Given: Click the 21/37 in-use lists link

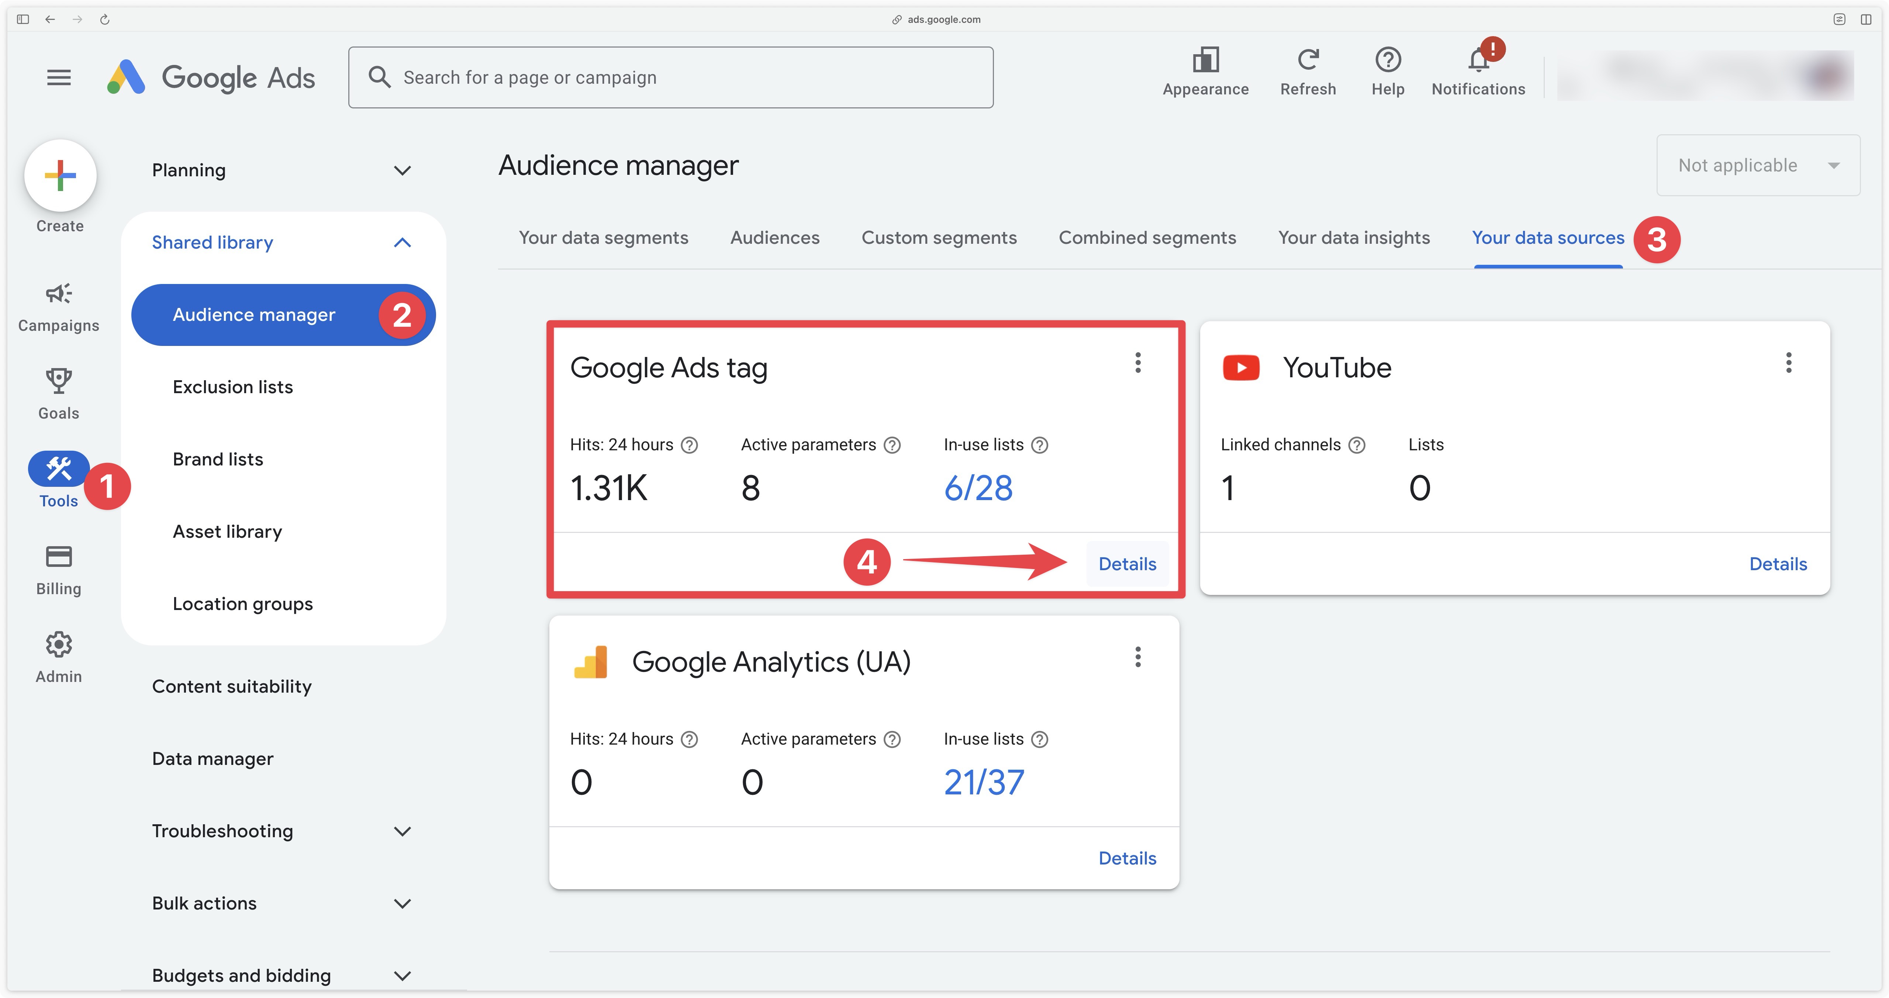Looking at the screenshot, I should pos(984,782).
